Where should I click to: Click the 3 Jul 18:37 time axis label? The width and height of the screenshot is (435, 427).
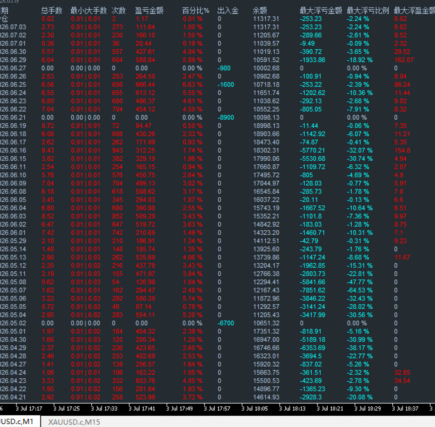[x=405, y=409]
